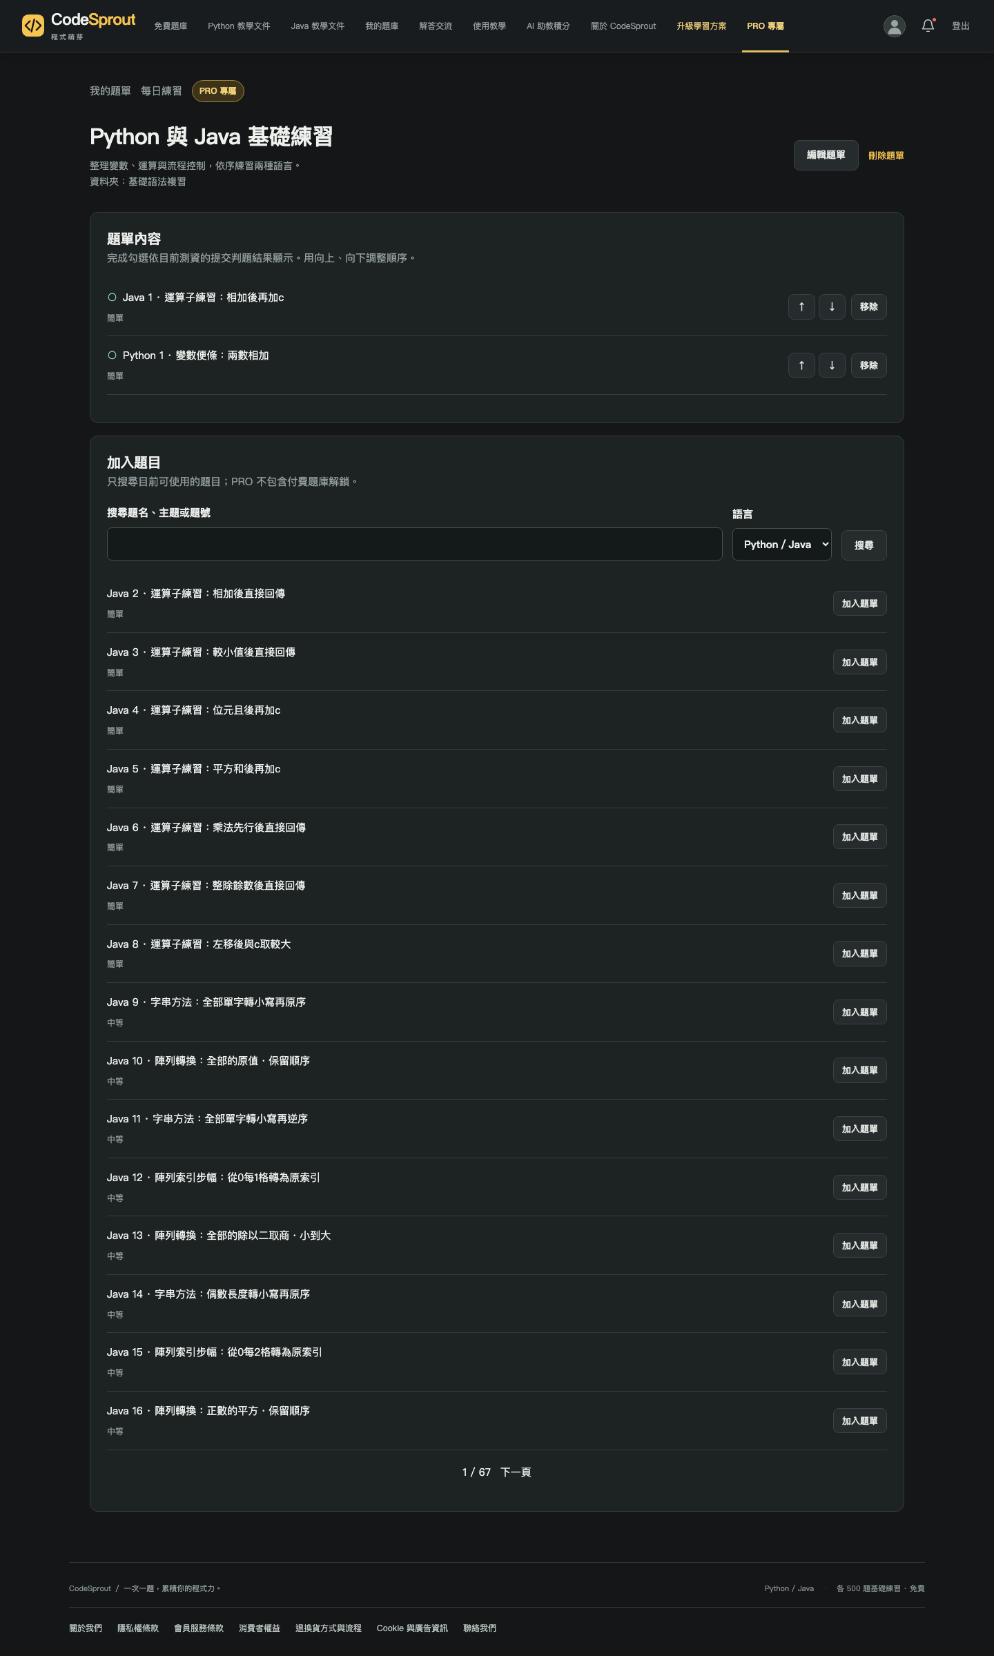
Task: Open 聯絡我們 footer link
Action: [480, 1628]
